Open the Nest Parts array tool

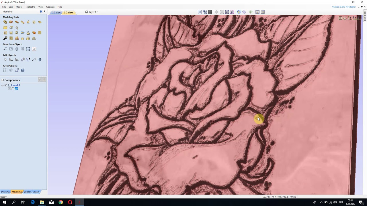22,70
